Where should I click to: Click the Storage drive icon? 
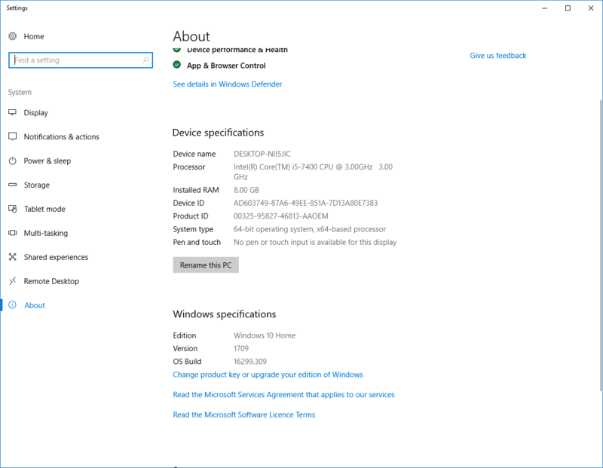point(13,185)
